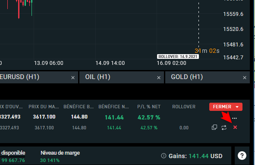Switch to the OIL (H1) tab

point(122,77)
